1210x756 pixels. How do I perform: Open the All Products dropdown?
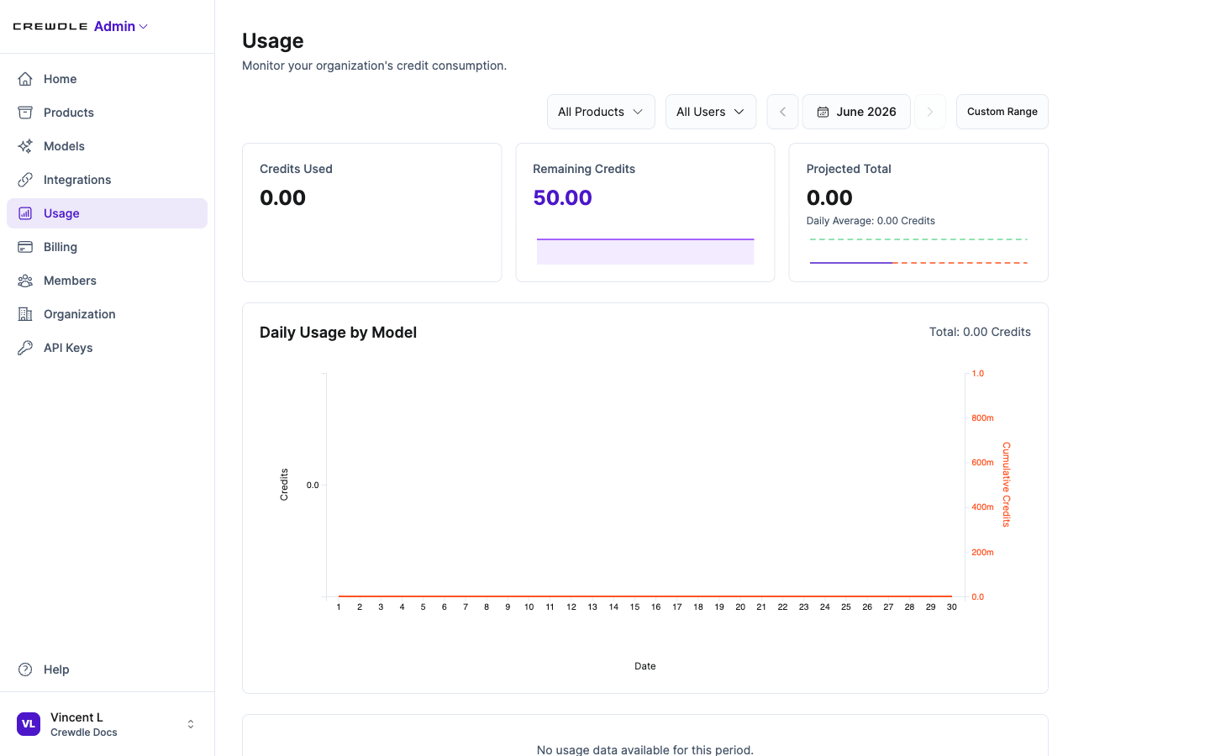pyautogui.click(x=601, y=112)
